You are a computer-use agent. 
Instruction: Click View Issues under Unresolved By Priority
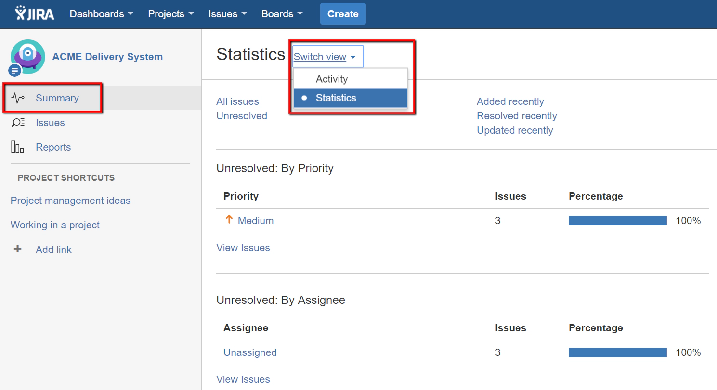[x=243, y=247]
